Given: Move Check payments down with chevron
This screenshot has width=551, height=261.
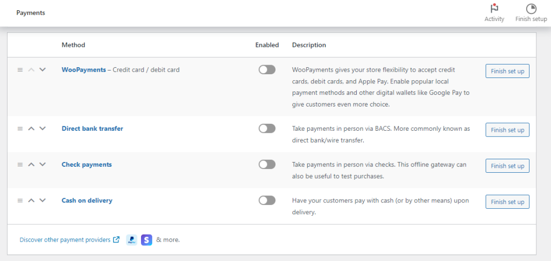Looking at the screenshot, I should [x=43, y=165].
